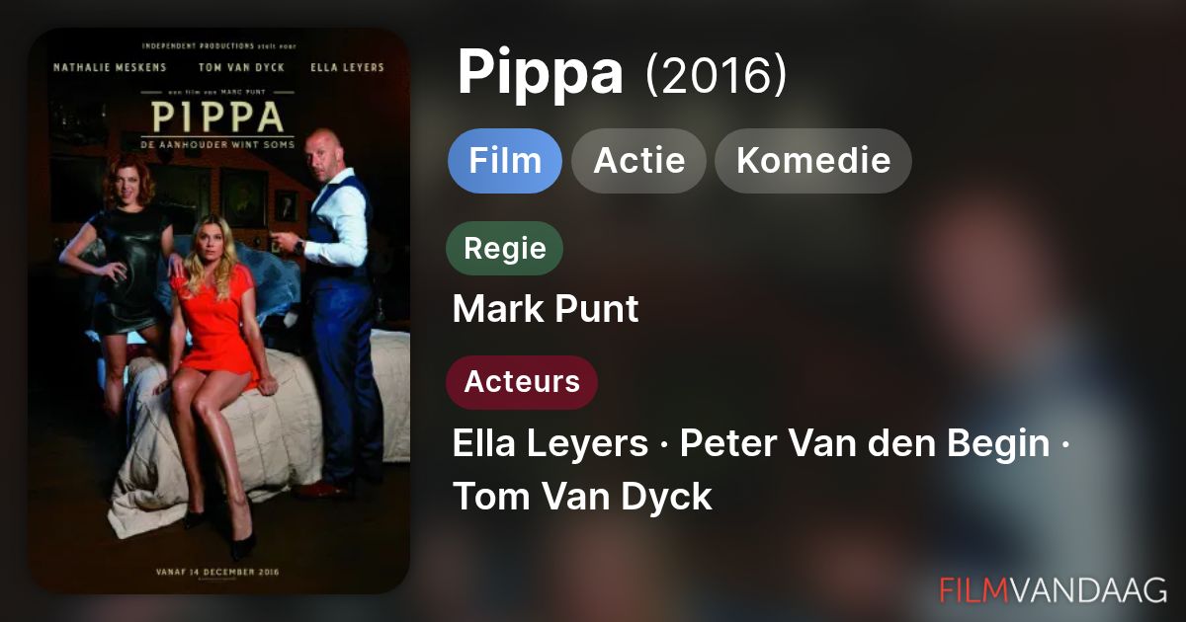Click 'De aanhouder wint soms' tagline
Screen dimensions: 1186x622
tap(219, 142)
